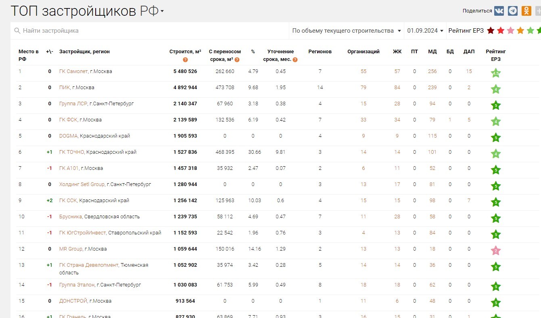Open ЖК count 84 in ПИК row

397,88
